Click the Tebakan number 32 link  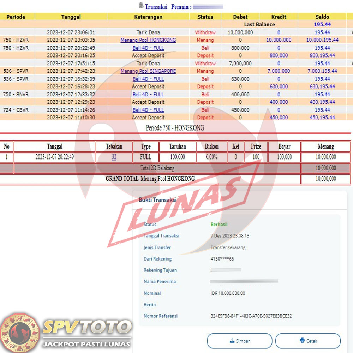114,157
